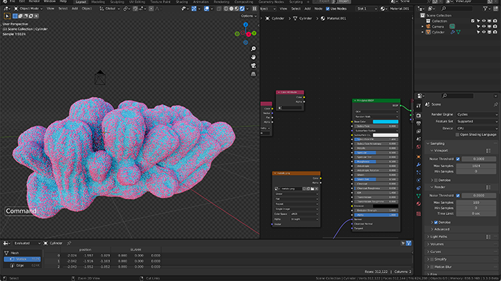This screenshot has height=281, width=501.
Task: Open viewport Options dropdown
Action: [x=248, y=16]
